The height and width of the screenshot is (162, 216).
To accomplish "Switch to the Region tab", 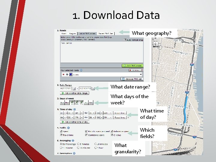I will tap(73, 34).
